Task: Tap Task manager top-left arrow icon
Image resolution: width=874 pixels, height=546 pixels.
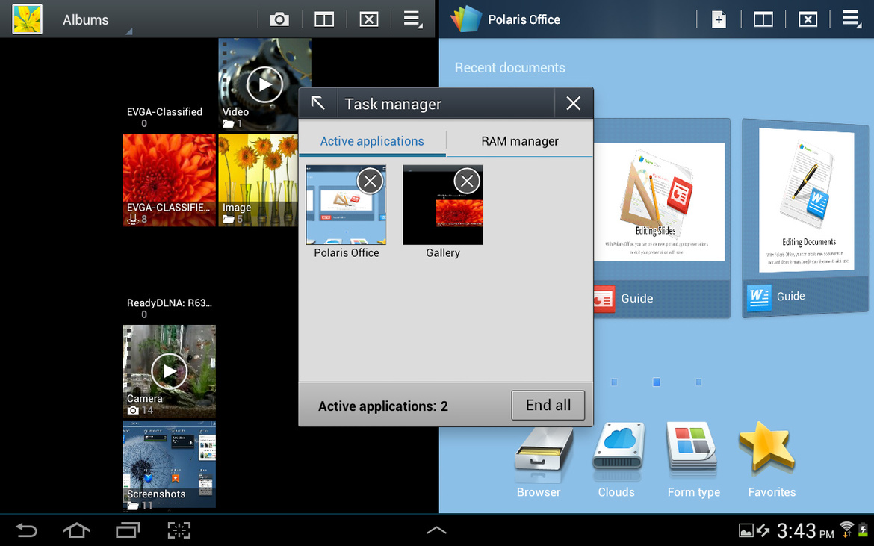Action: [317, 103]
